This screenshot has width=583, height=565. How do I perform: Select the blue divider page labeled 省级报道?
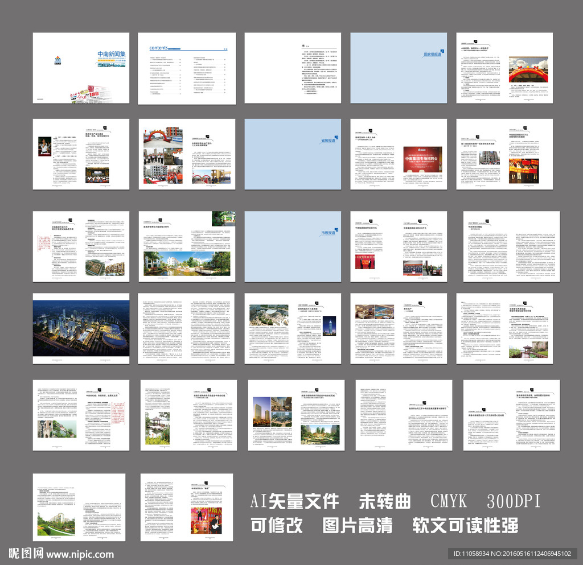[x=293, y=154]
